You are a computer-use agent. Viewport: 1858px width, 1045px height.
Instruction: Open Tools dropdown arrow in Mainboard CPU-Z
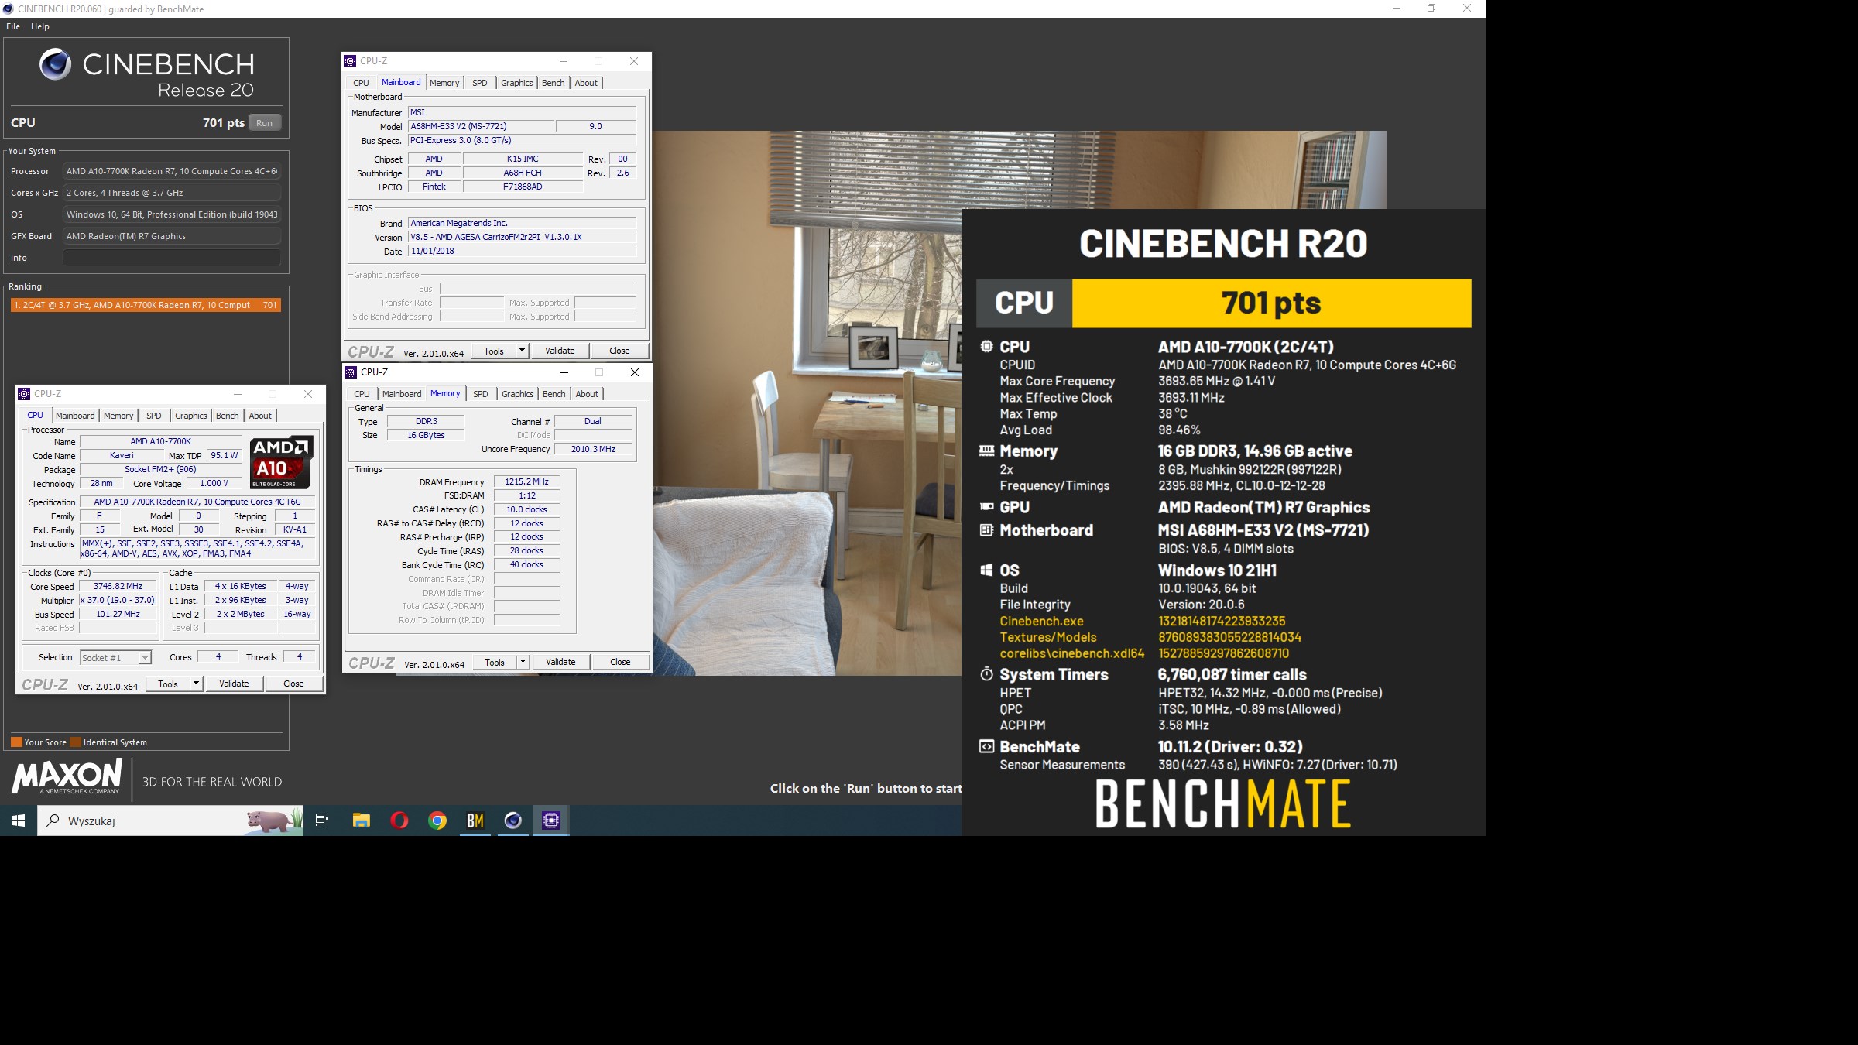(522, 351)
